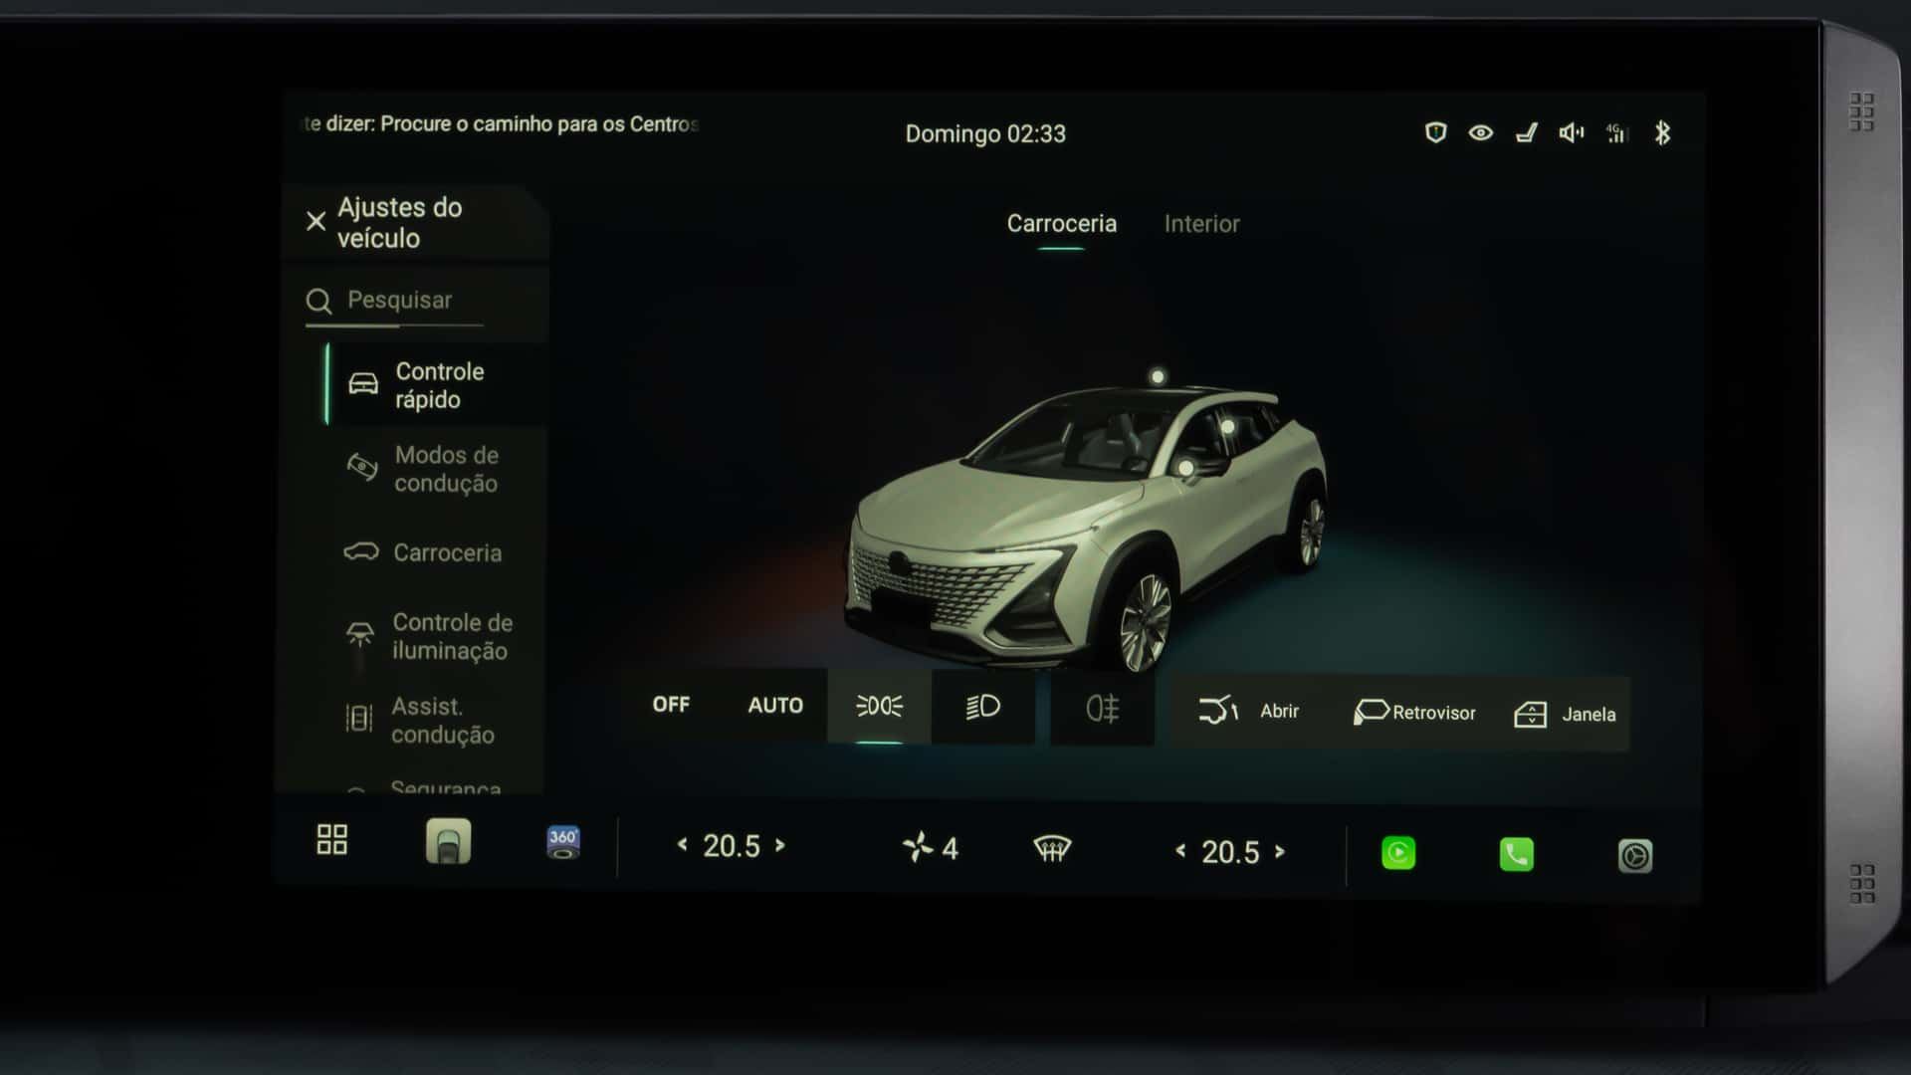Tap the volume speaker status icon
The height and width of the screenshot is (1075, 1911).
point(1571,132)
